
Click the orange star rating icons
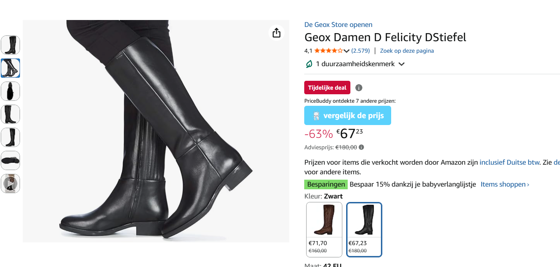(328, 51)
